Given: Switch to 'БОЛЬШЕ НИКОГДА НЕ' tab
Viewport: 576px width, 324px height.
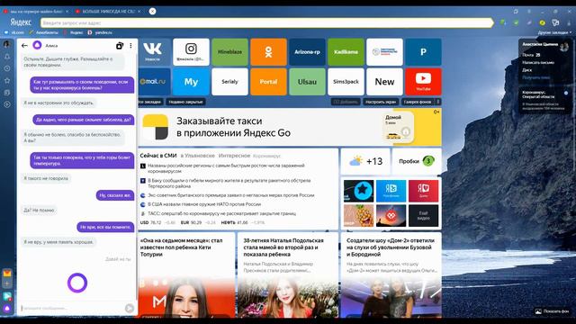Looking at the screenshot, I should (108, 12).
